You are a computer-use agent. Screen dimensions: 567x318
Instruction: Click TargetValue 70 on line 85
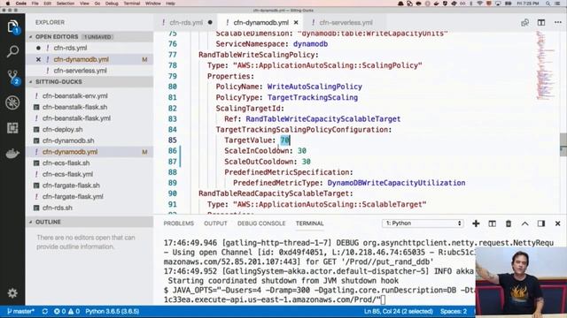[285, 140]
